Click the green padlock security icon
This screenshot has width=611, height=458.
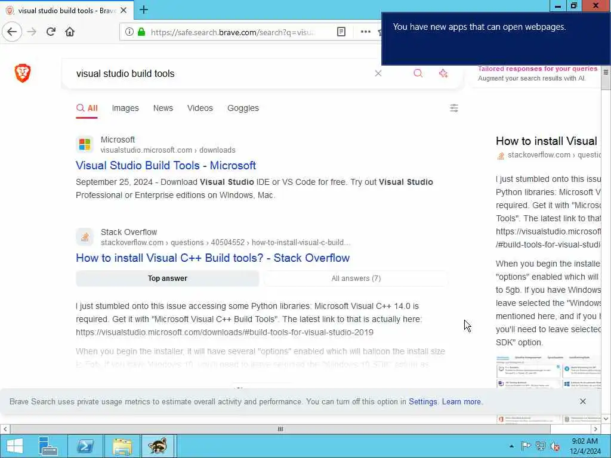tap(141, 32)
